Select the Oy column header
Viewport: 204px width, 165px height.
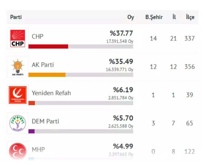point(131,17)
